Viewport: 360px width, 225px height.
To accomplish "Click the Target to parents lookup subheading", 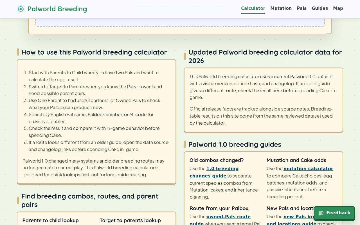I will [x=130, y=220].
